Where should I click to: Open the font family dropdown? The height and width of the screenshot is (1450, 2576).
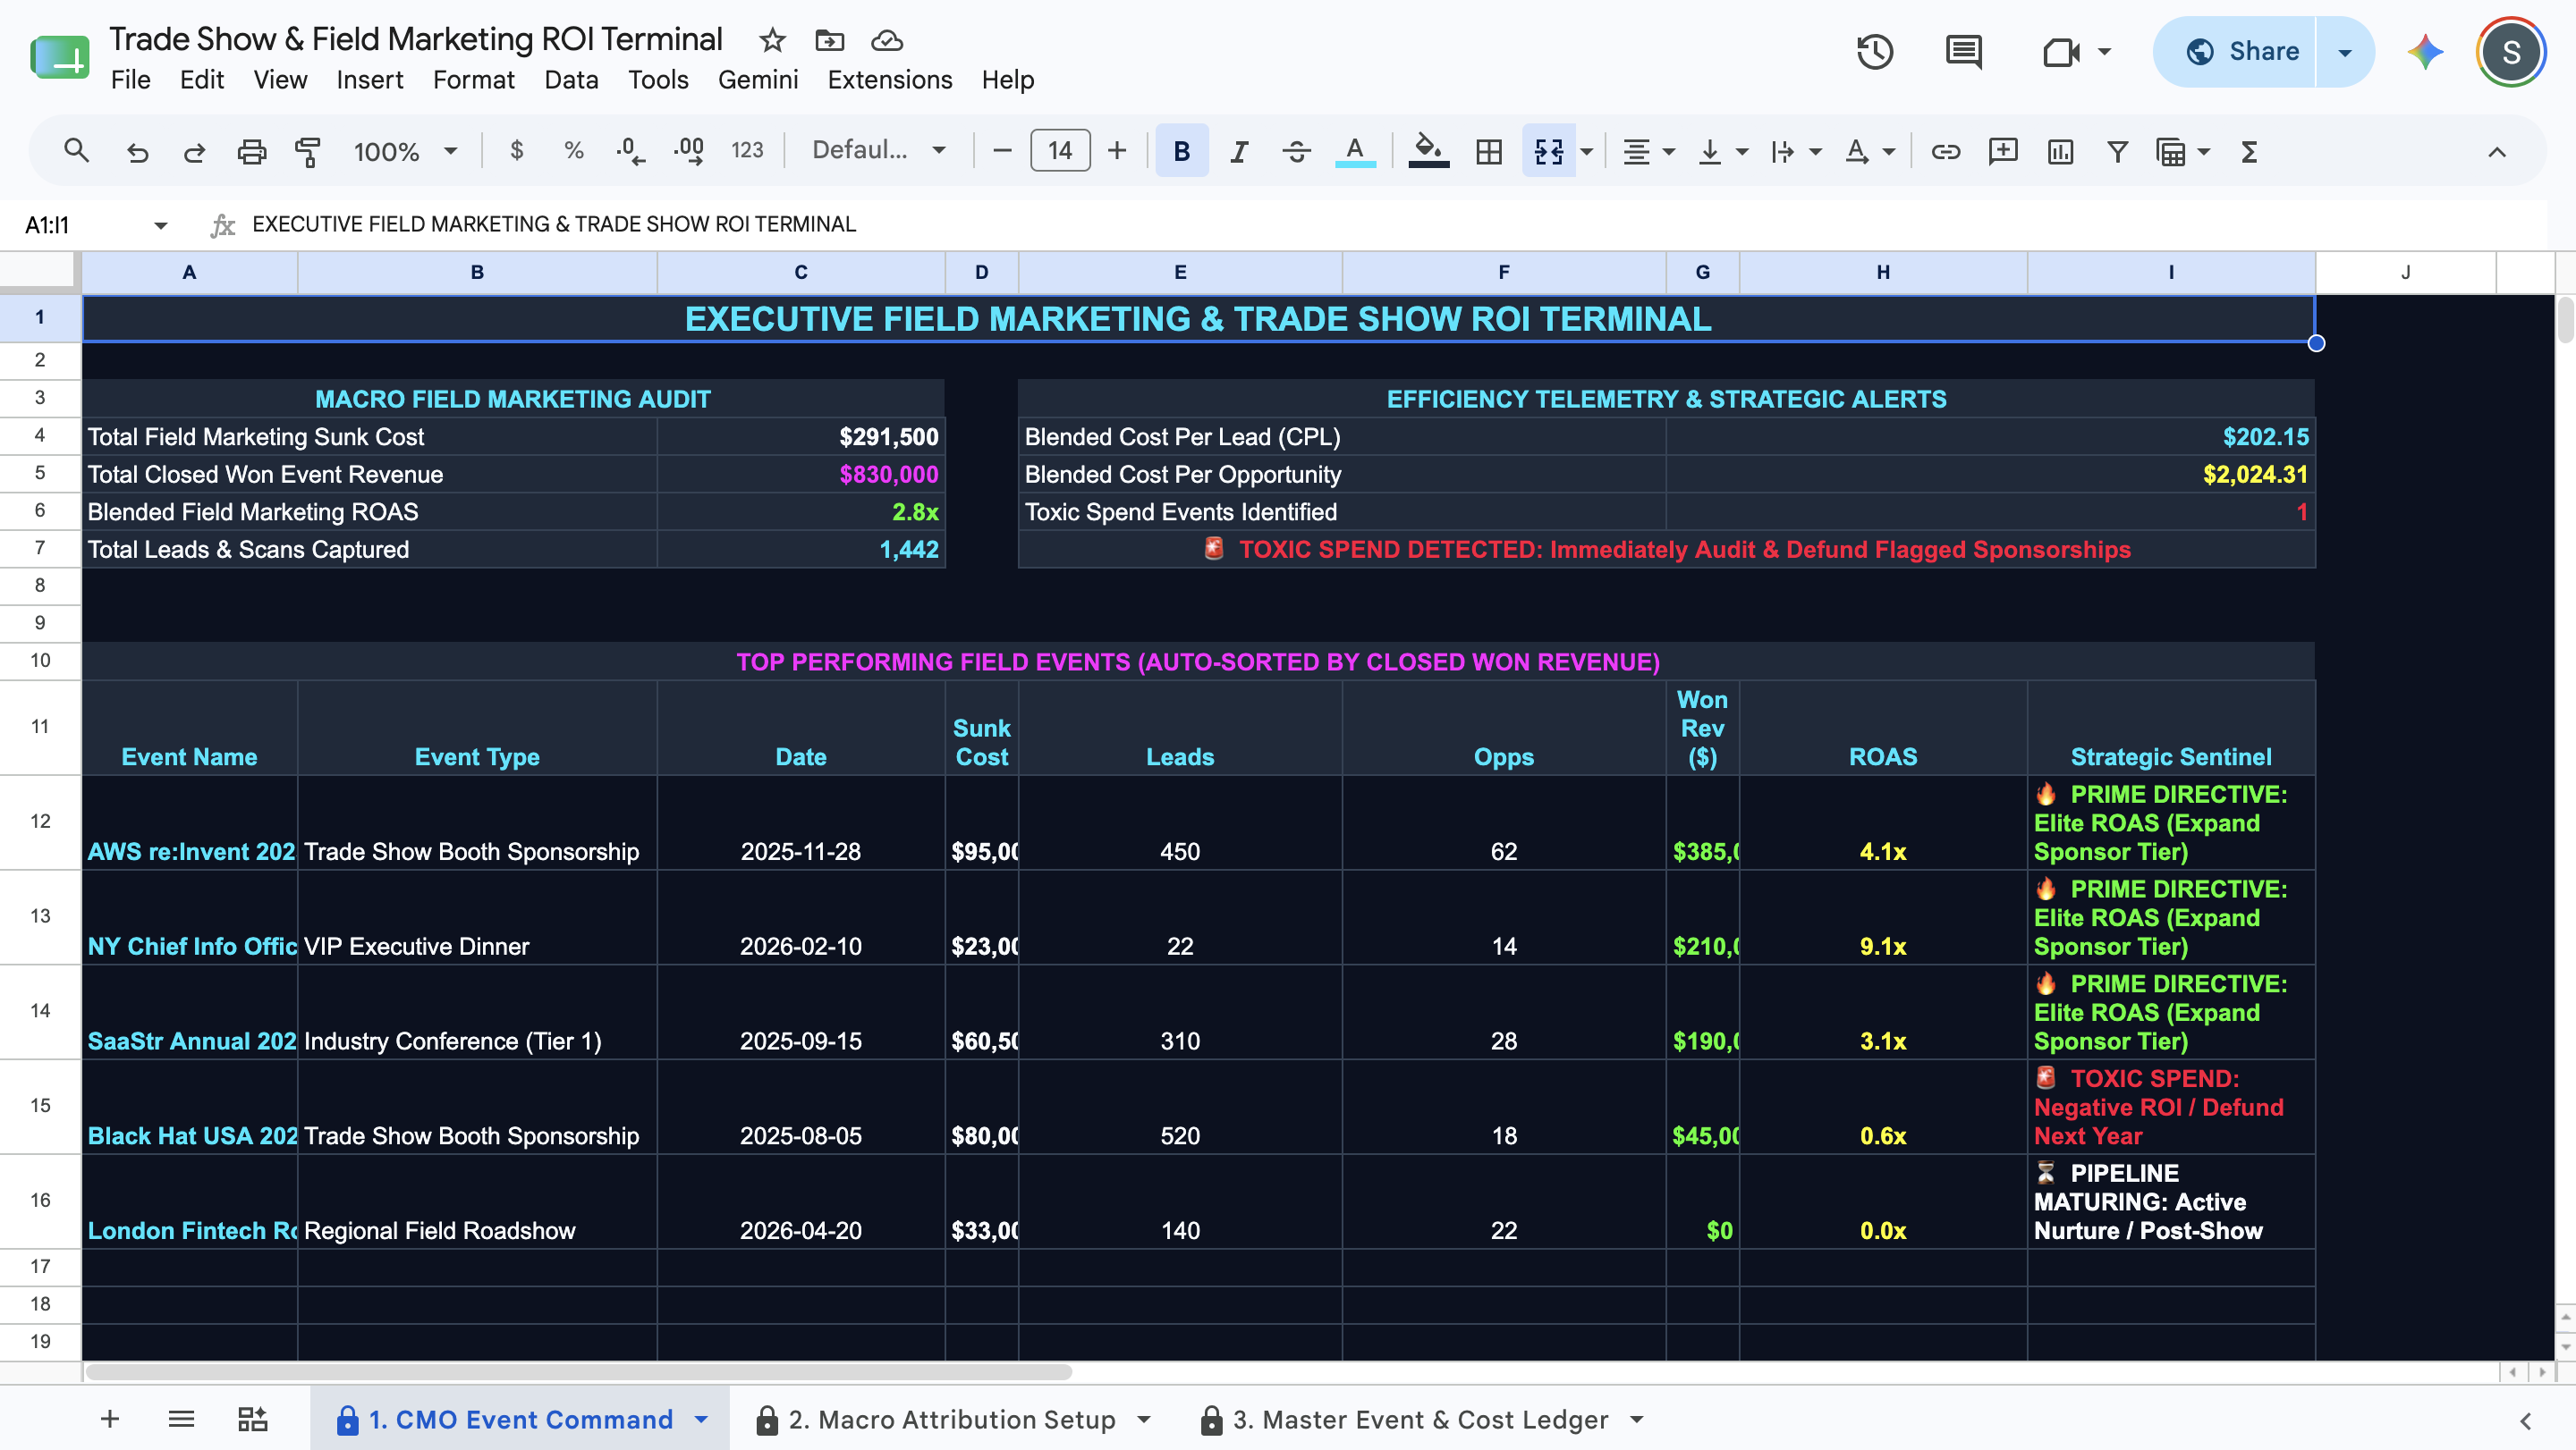coord(878,151)
